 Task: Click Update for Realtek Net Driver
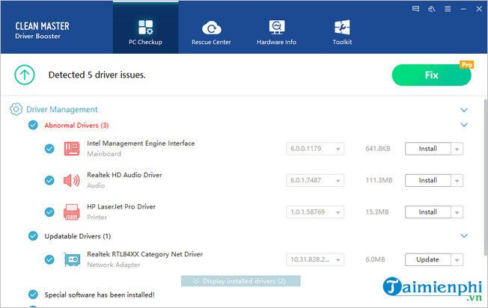pyautogui.click(x=427, y=259)
